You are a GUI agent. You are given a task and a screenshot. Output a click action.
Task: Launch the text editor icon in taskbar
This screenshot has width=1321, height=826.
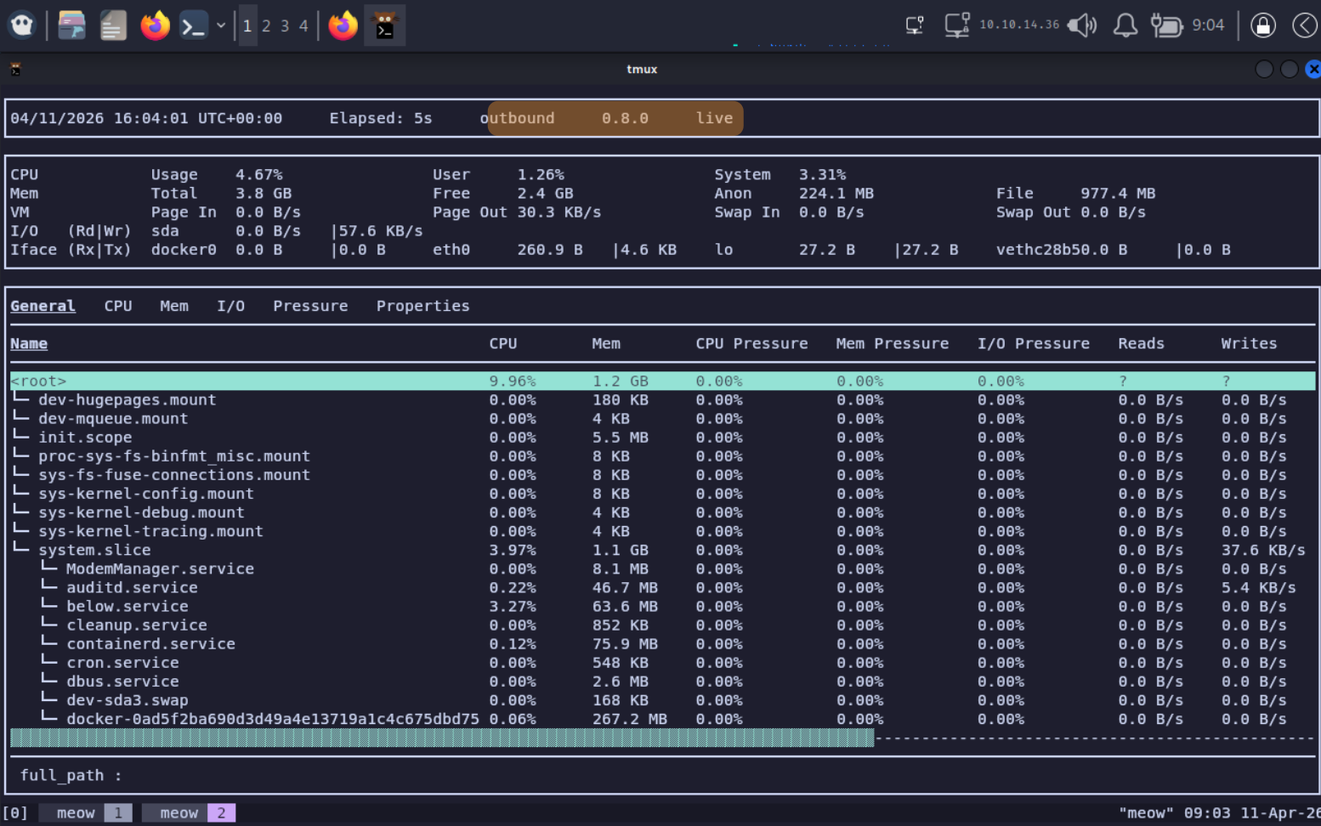click(x=113, y=25)
